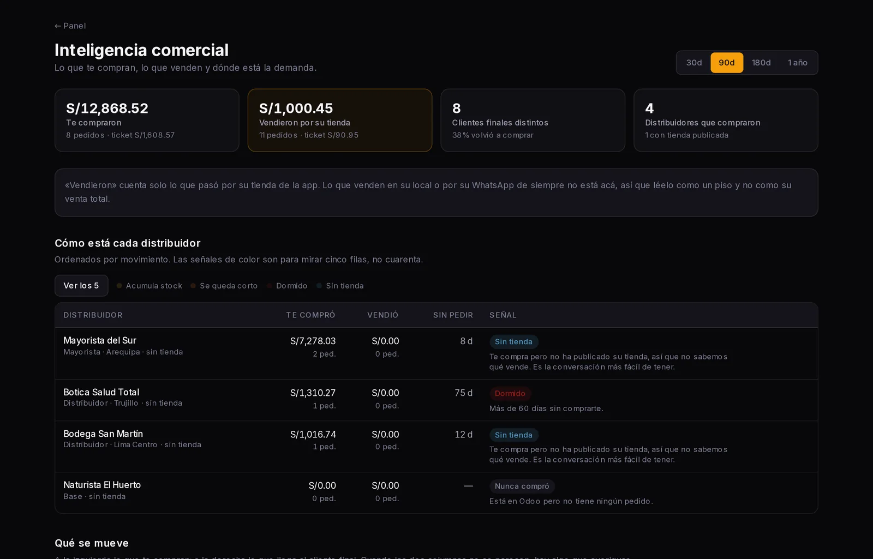Image resolution: width=873 pixels, height=559 pixels.
Task: Click the Acumula stock legend dot
Action: coord(119,286)
